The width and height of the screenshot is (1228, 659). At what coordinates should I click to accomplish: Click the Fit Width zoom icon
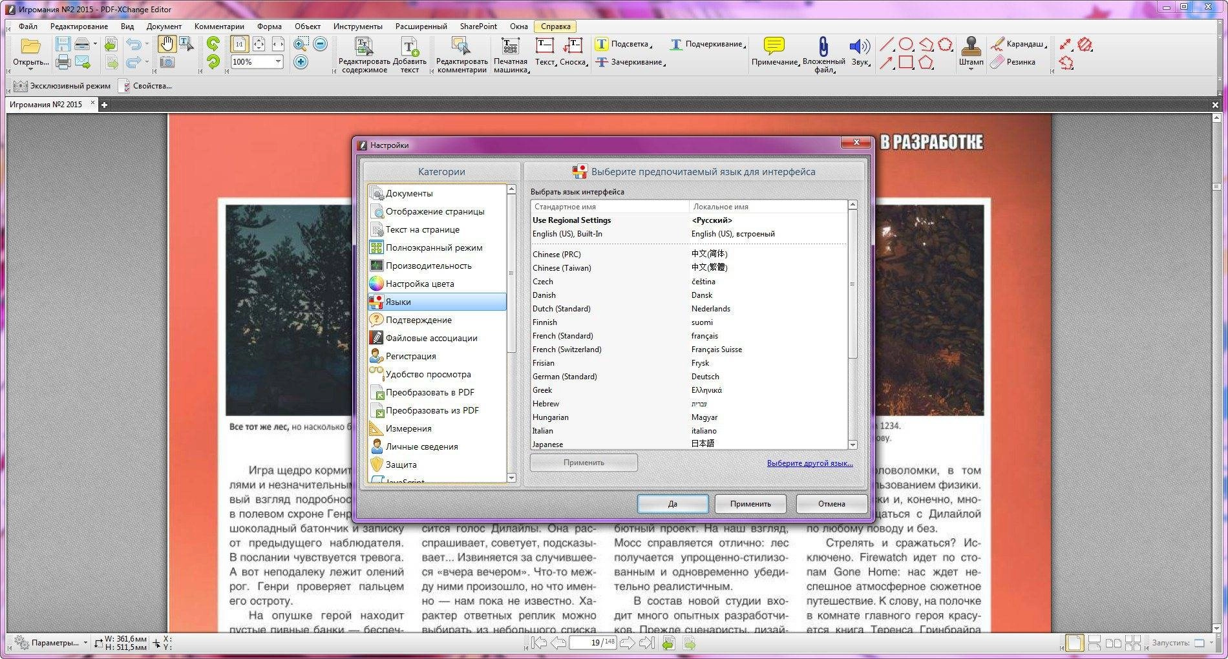(278, 44)
